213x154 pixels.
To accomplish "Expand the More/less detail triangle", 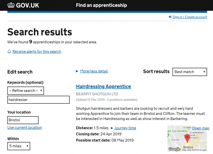I will coord(77,71).
